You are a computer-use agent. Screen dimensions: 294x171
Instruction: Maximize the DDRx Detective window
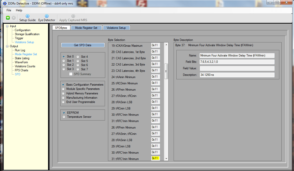[277, 3]
